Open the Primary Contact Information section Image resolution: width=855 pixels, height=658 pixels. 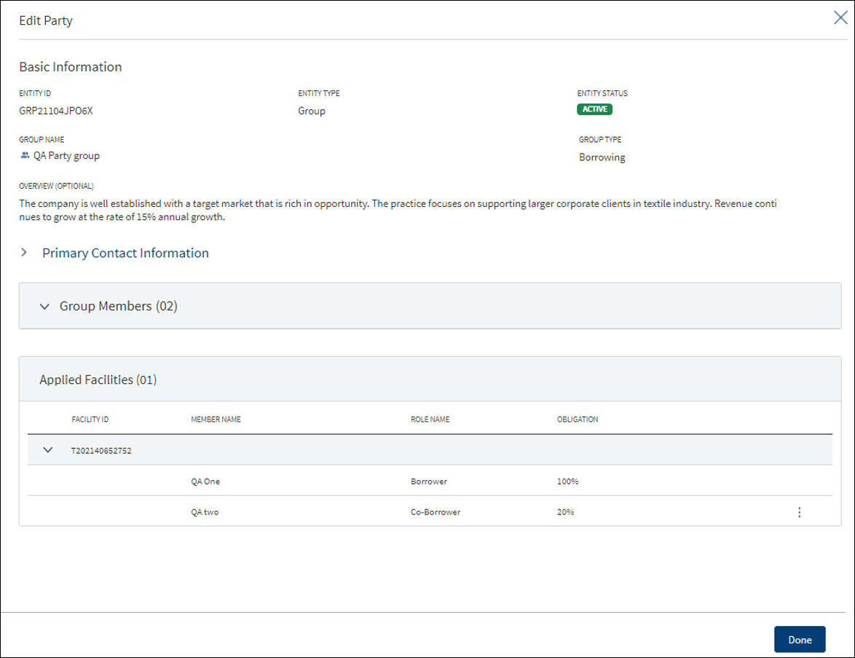(125, 253)
